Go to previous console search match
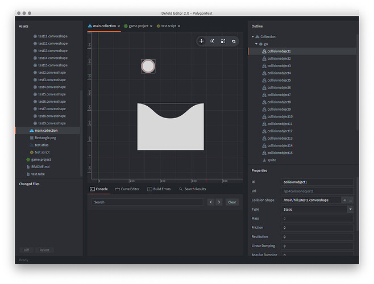 pyautogui.click(x=210, y=202)
